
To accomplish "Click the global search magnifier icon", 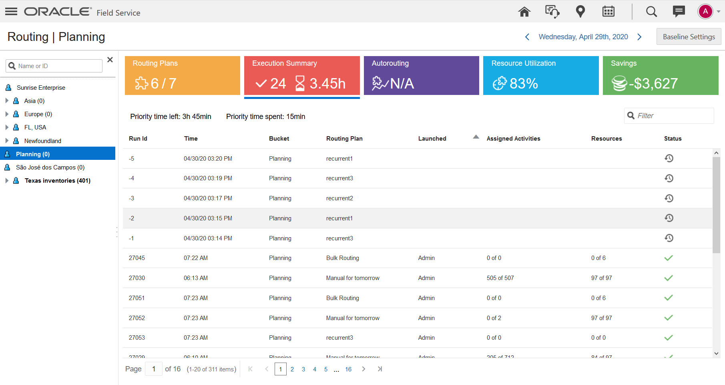I will point(651,12).
